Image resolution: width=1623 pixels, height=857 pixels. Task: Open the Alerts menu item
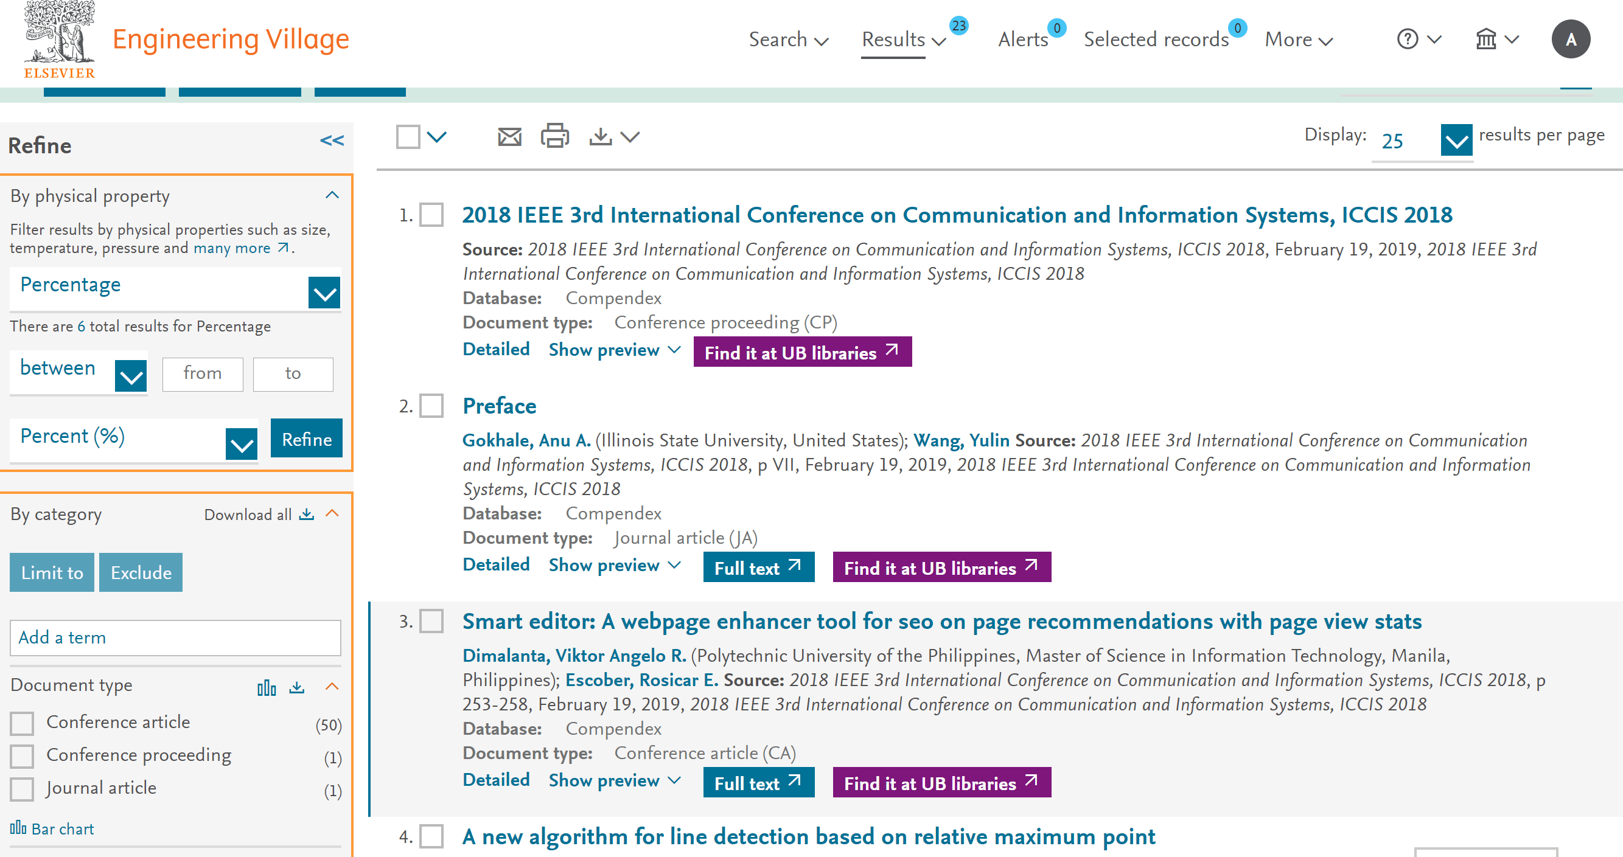point(1023,39)
